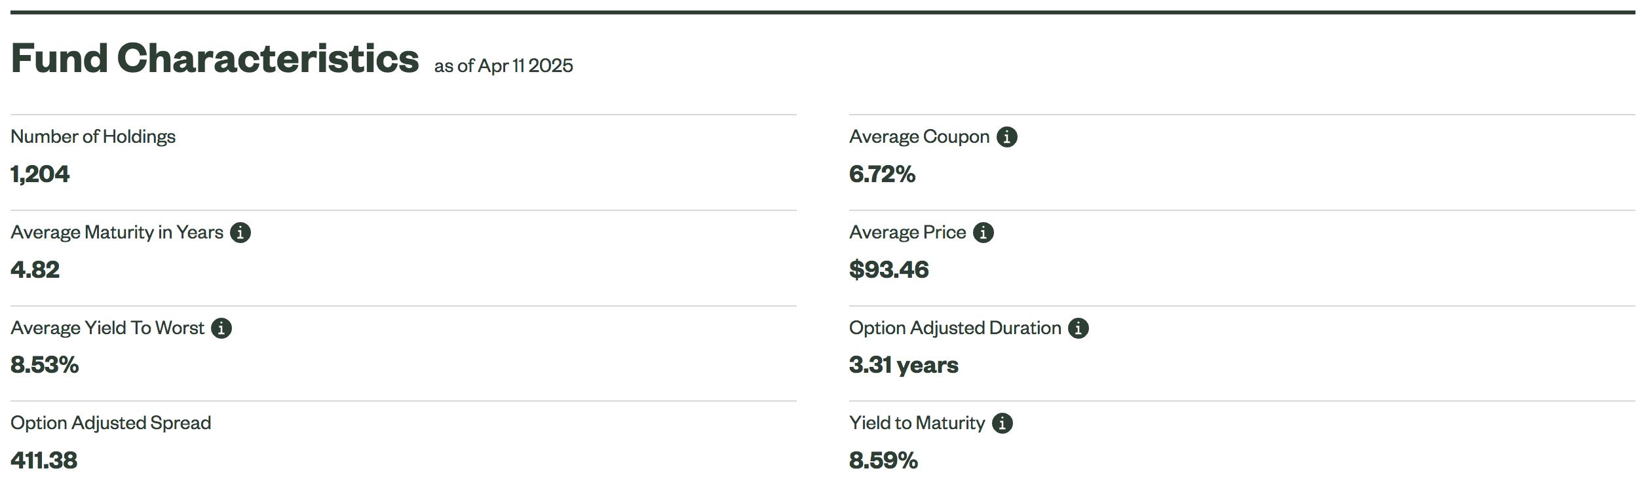Click the 3.31 years duration value
Image resolution: width=1642 pixels, height=494 pixels.
[904, 365]
